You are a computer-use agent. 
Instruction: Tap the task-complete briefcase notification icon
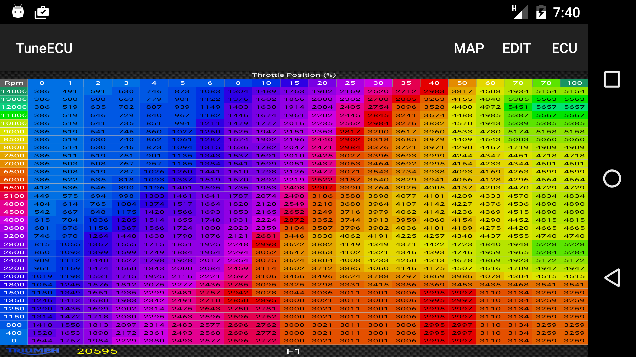pos(42,12)
